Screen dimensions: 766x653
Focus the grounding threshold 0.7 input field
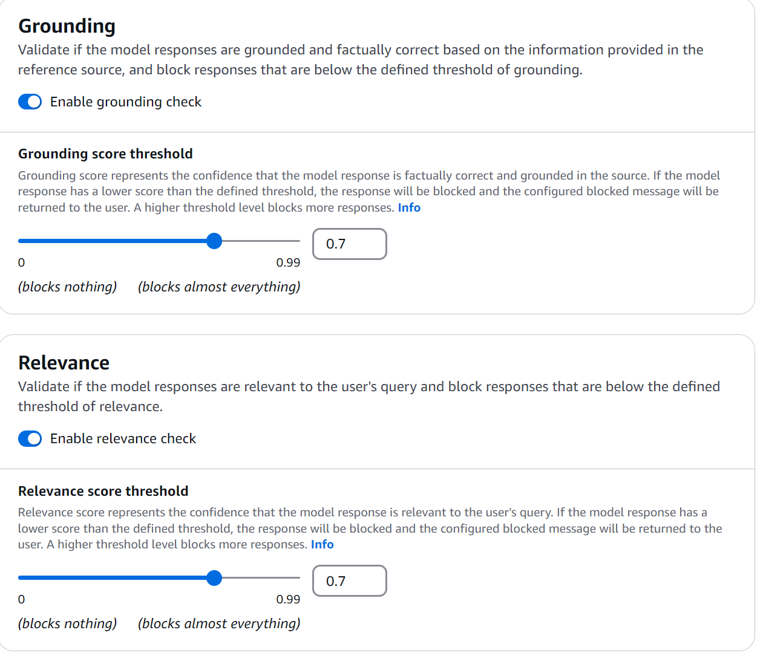(349, 244)
